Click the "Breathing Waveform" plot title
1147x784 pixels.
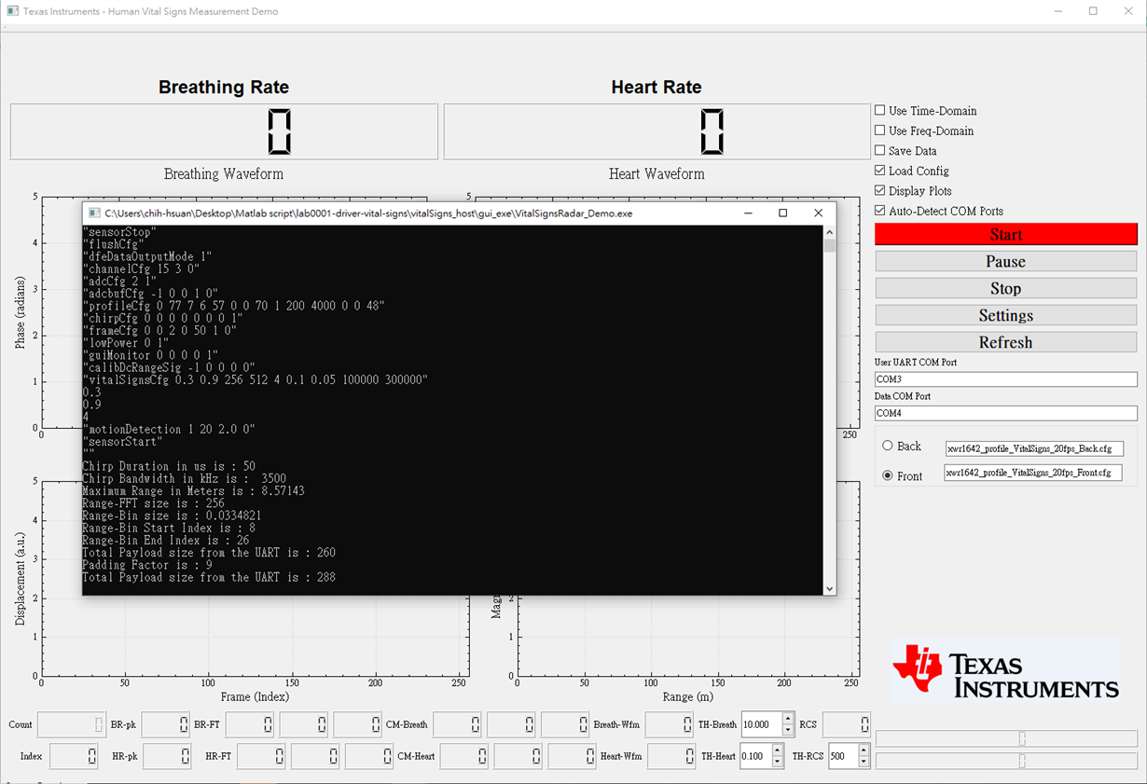(x=224, y=174)
